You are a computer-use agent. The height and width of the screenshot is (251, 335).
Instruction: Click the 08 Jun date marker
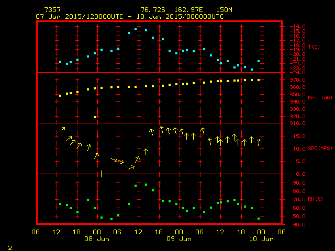click(96, 239)
